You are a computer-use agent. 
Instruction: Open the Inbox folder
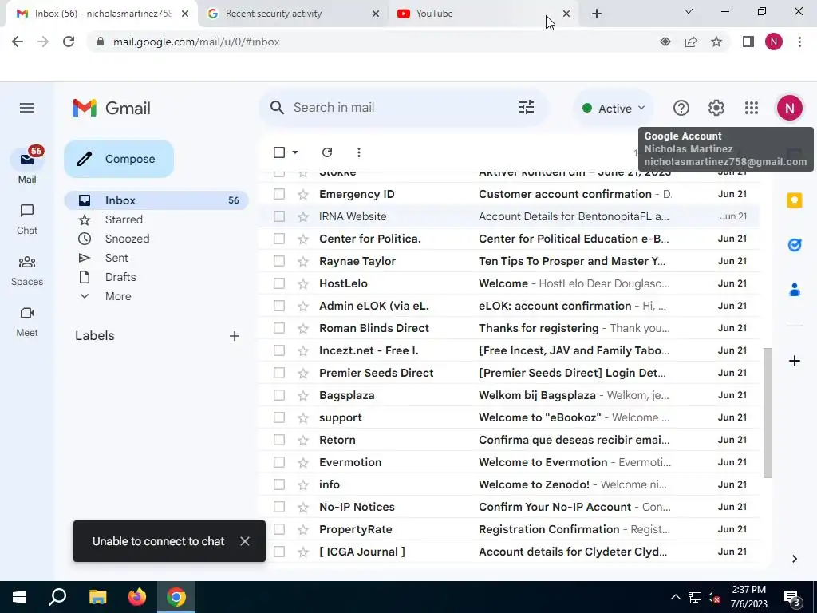click(156, 200)
